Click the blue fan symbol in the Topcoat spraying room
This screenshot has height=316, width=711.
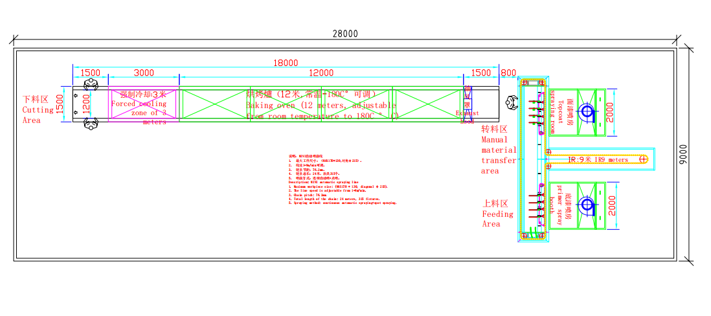(588, 111)
